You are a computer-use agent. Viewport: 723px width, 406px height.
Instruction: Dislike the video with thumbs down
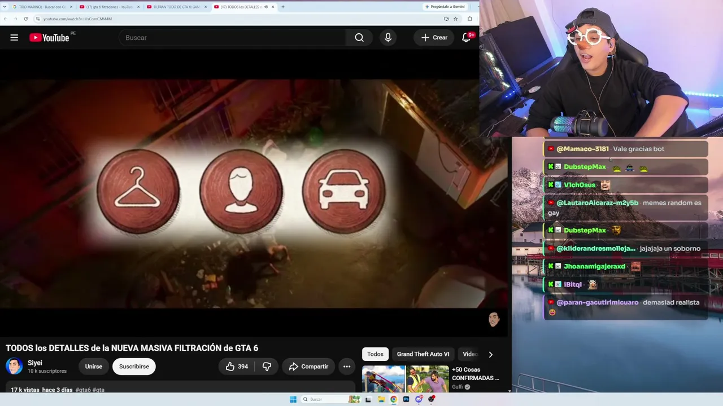[267, 367]
